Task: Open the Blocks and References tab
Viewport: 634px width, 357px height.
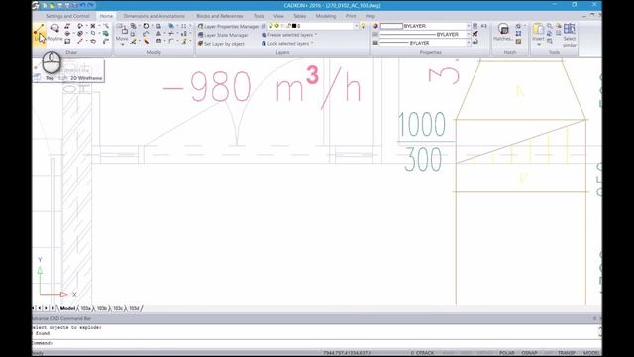Action: click(220, 16)
